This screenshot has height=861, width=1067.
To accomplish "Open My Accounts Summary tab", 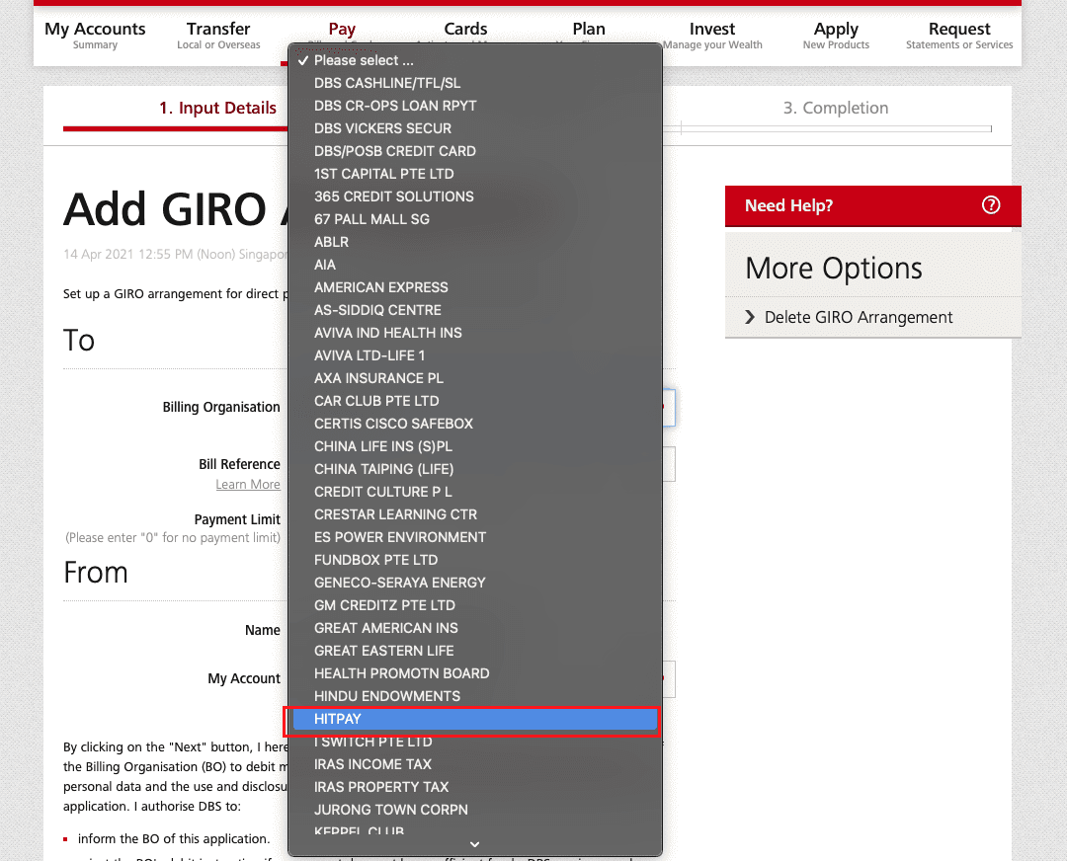I will [x=95, y=36].
